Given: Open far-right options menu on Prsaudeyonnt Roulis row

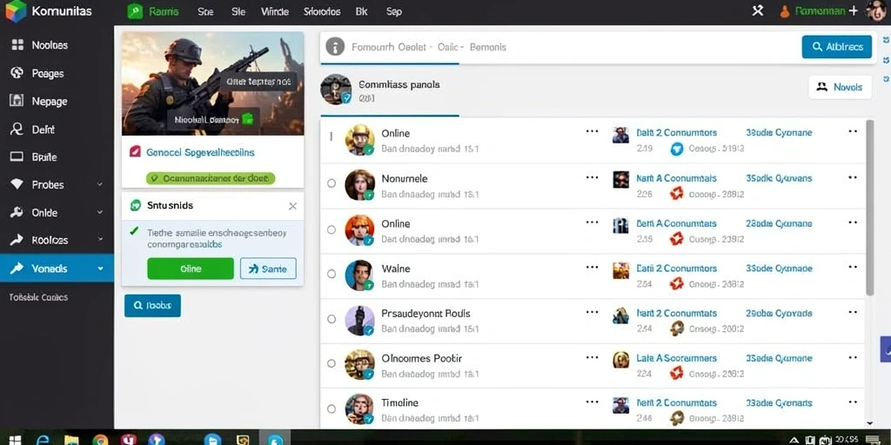Looking at the screenshot, I should (x=853, y=312).
